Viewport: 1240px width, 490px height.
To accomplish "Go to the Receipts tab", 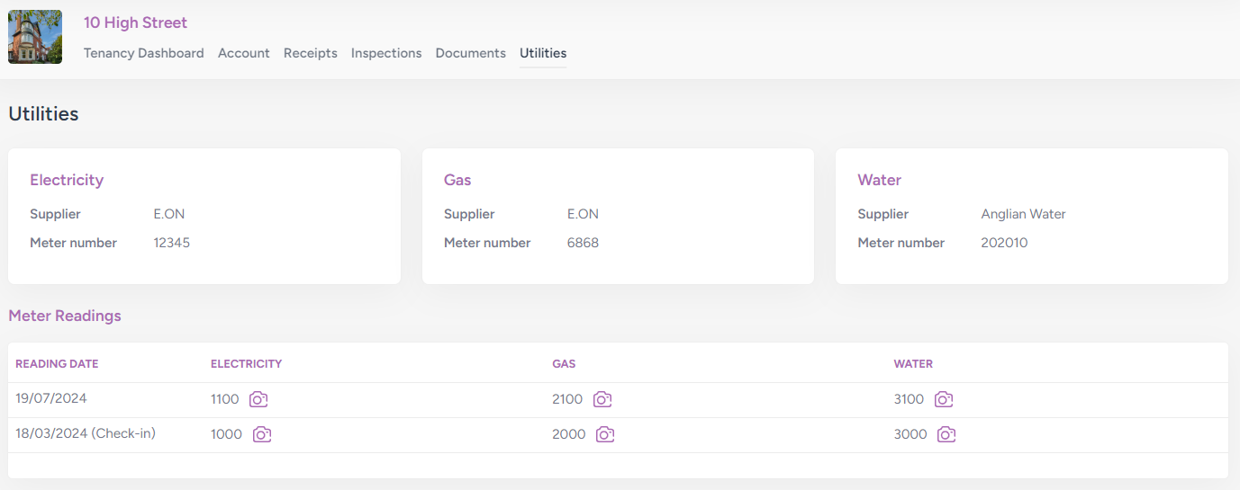I will 310,53.
